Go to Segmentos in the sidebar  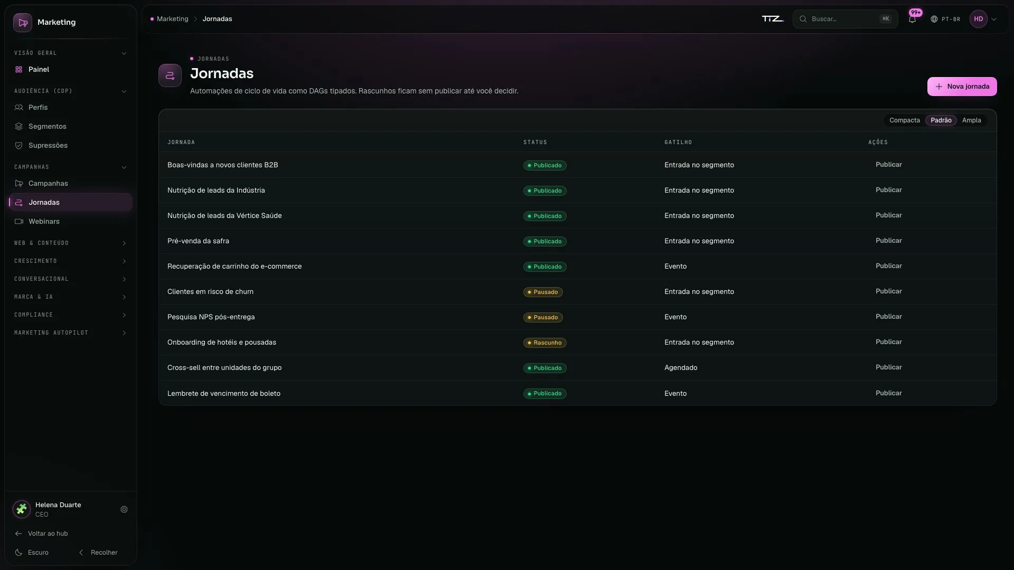coord(70,127)
